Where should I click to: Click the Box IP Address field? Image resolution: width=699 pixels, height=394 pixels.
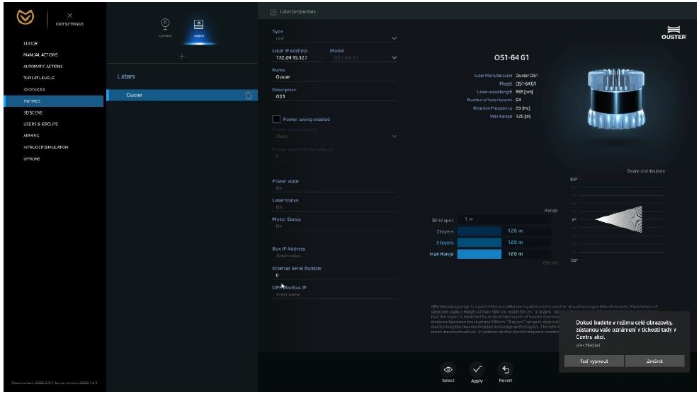click(x=334, y=256)
